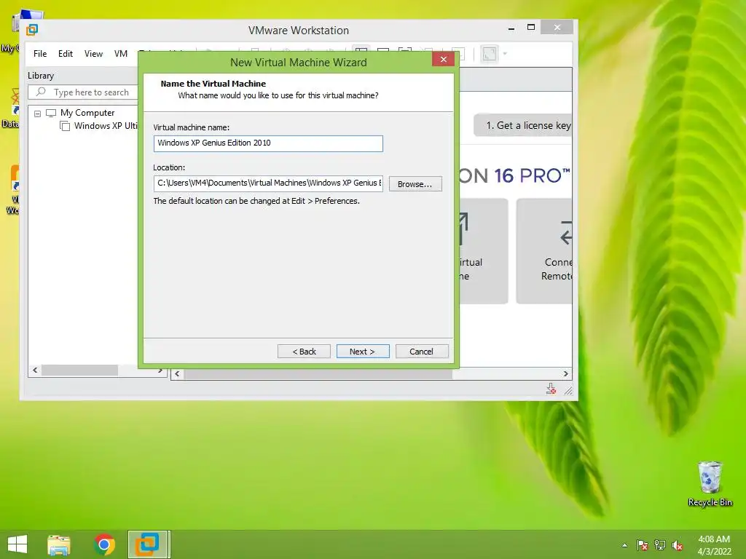
Task: Click the Library search box
Action: [83, 92]
